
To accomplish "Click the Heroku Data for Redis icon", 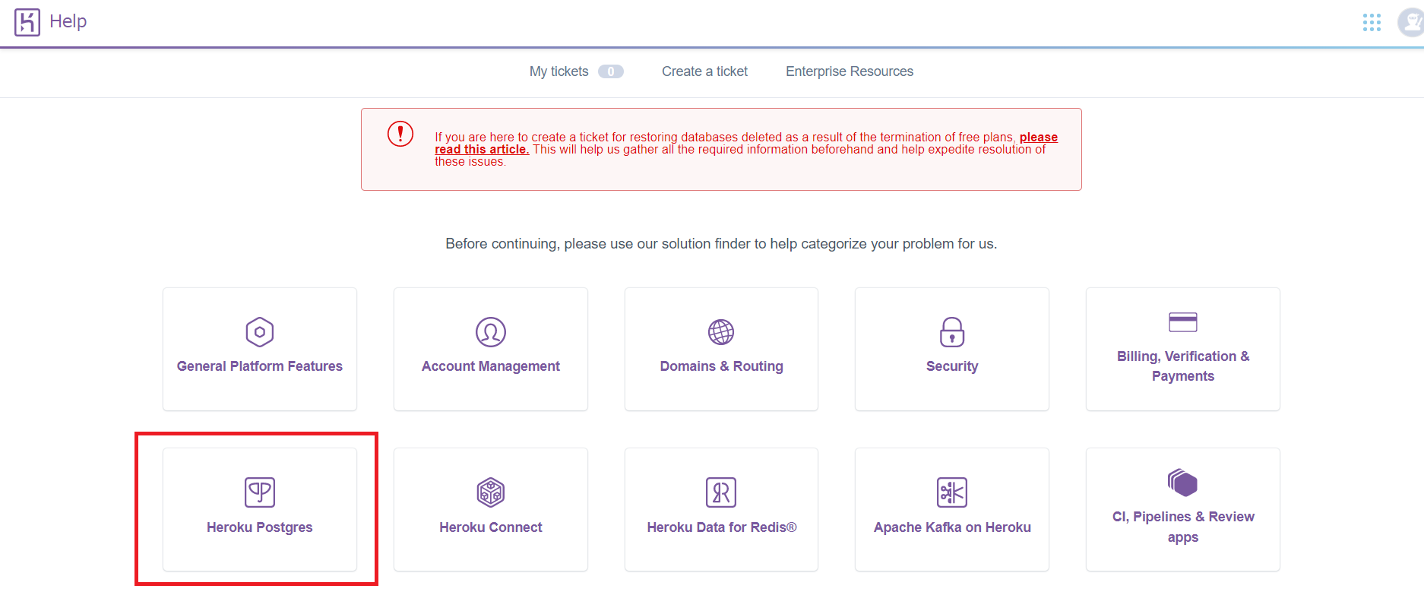I will 721,492.
